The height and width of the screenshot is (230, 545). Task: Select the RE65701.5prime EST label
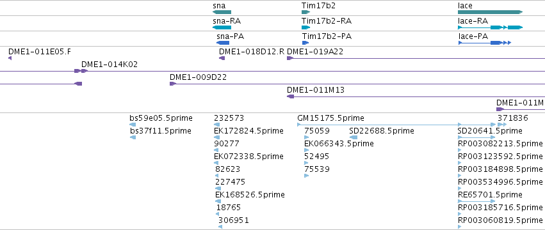coord(490,195)
